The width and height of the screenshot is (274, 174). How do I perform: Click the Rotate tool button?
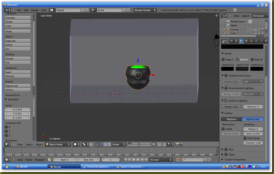pyautogui.click(x=17, y=22)
